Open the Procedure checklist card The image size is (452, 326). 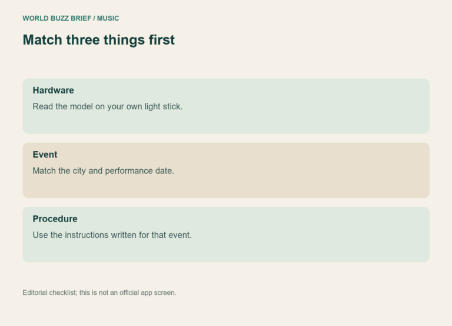(x=226, y=234)
